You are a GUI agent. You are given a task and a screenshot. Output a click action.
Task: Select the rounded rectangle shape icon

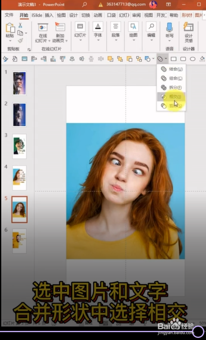[183, 59]
